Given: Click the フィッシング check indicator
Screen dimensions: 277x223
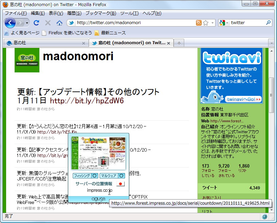Looking at the screenshot, I should click(x=85, y=176).
